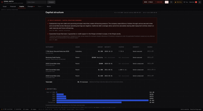The image size is (203, 111).
Task: Click the 2027 bar in Maturity Wall
Action: [x=60, y=94]
